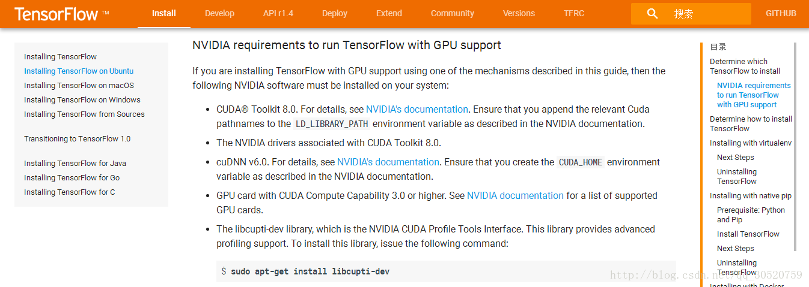Open the Community menu item

coord(453,13)
